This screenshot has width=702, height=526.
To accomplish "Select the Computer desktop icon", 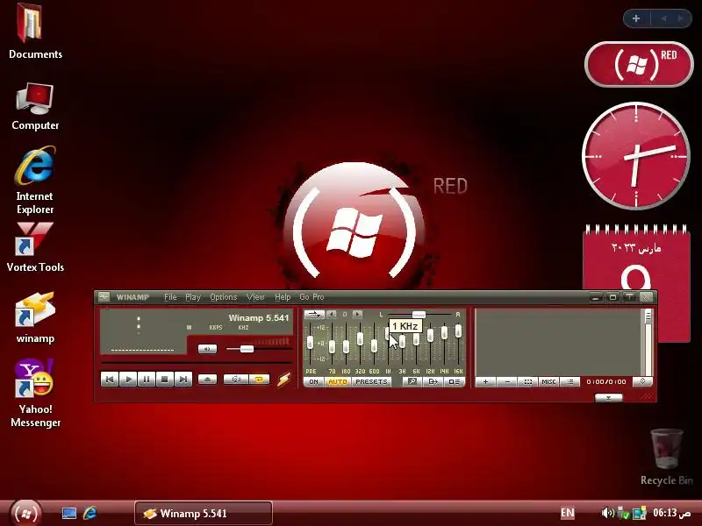I will pos(35,106).
